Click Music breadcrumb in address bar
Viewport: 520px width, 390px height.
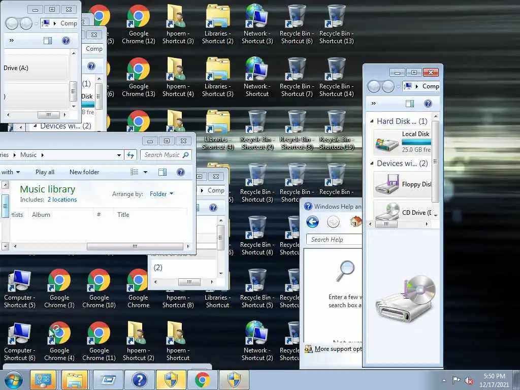point(28,155)
